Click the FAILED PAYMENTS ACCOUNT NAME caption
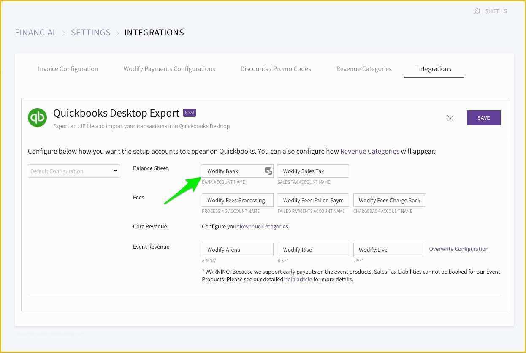The height and width of the screenshot is (353, 526). [x=311, y=211]
